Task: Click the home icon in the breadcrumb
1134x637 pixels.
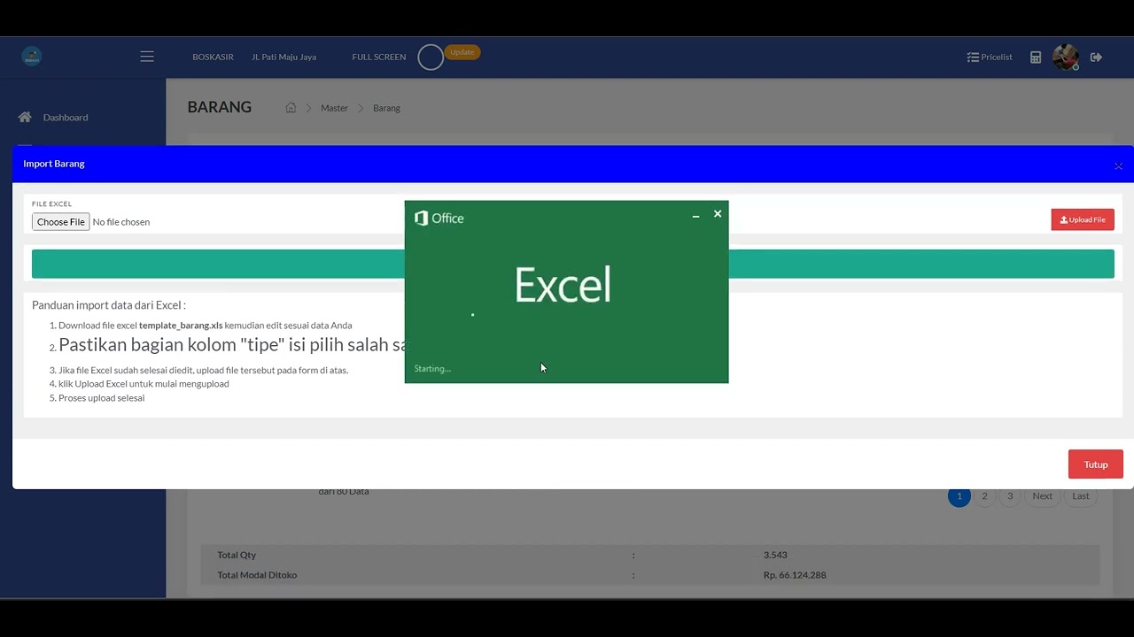Action: coord(291,108)
